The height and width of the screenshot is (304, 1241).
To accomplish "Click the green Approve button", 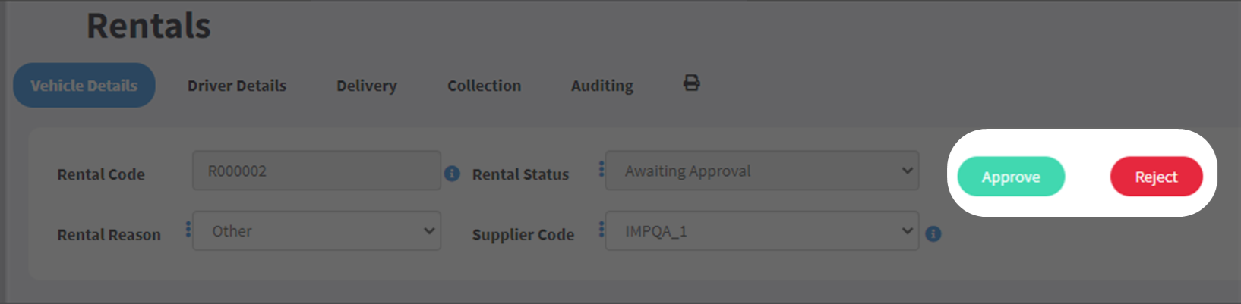I will pyautogui.click(x=1011, y=177).
